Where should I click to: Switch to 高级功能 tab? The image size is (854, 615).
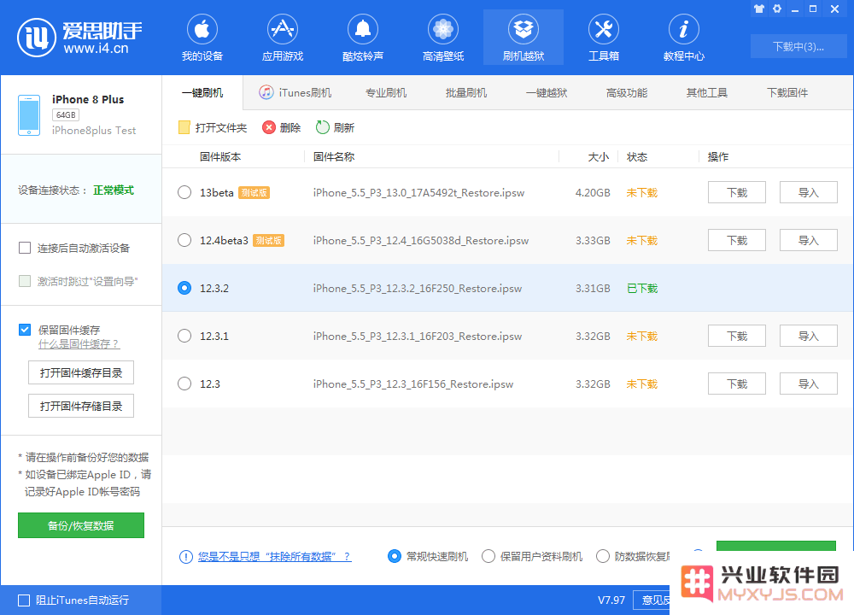click(627, 92)
